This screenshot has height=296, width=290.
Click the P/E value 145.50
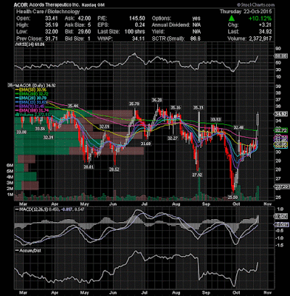[x=137, y=18]
